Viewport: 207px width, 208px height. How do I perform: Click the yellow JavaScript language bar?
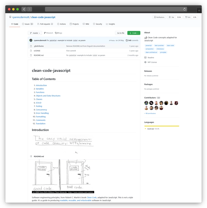point(162,126)
